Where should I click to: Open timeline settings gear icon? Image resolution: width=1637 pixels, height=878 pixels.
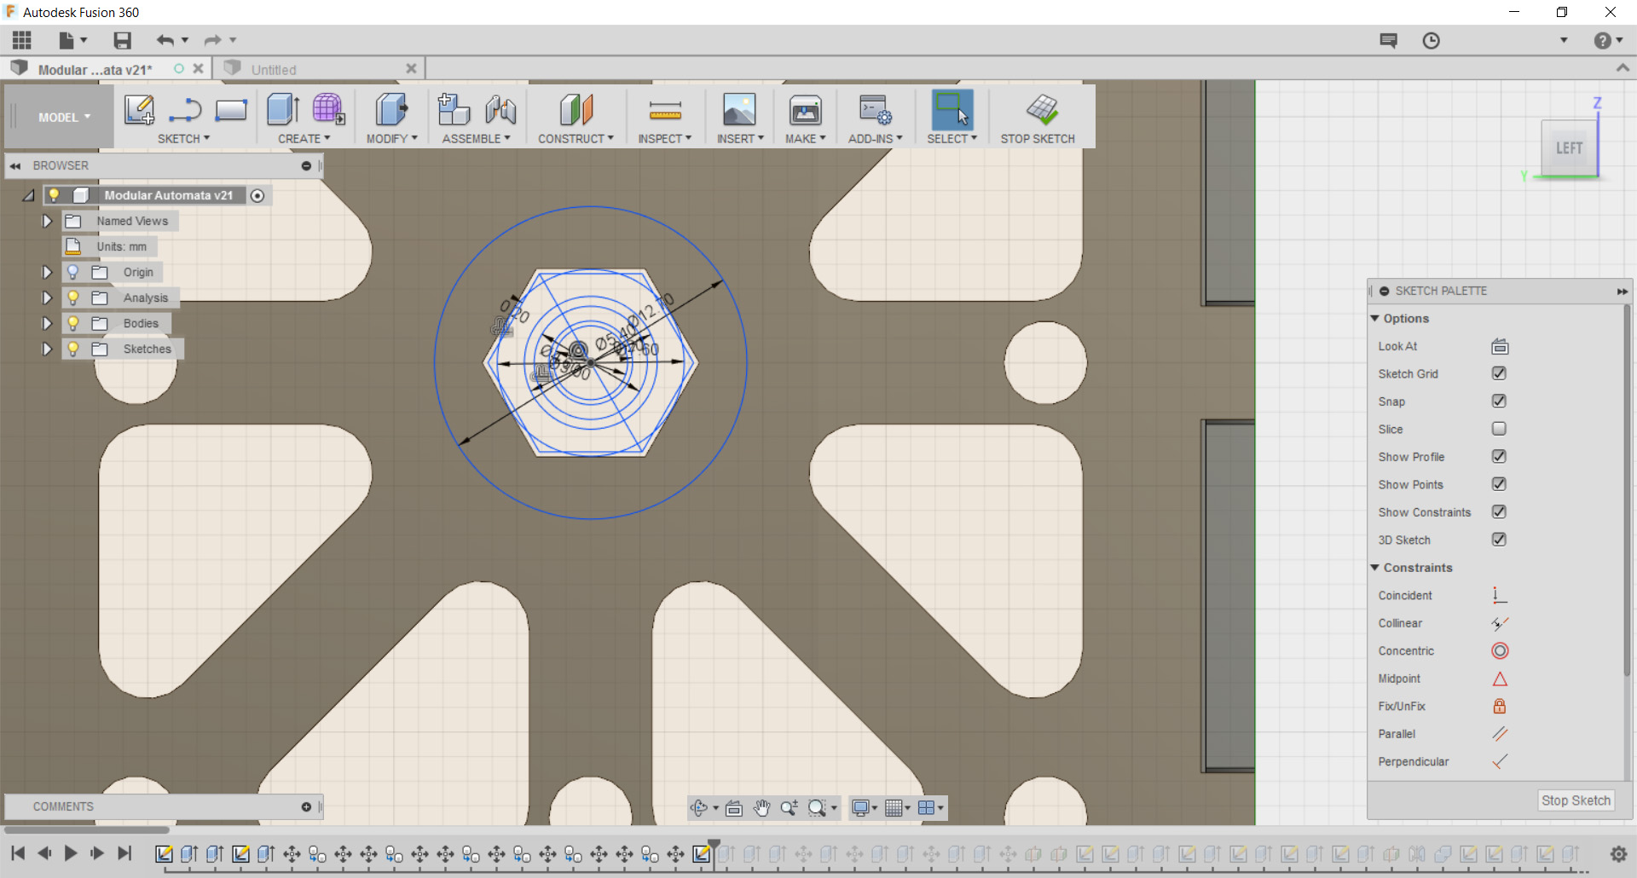point(1618,854)
